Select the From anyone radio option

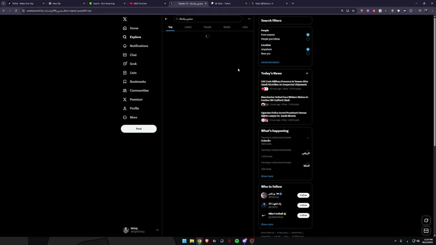pyautogui.click(x=308, y=35)
